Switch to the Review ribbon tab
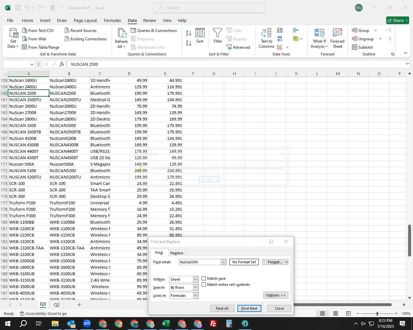The width and height of the screenshot is (413, 330). [x=150, y=20]
